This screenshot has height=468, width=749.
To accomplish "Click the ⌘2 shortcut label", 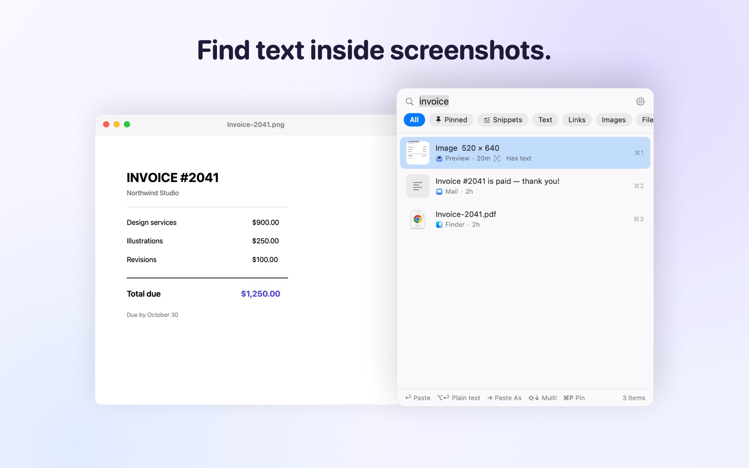I will pos(639,186).
